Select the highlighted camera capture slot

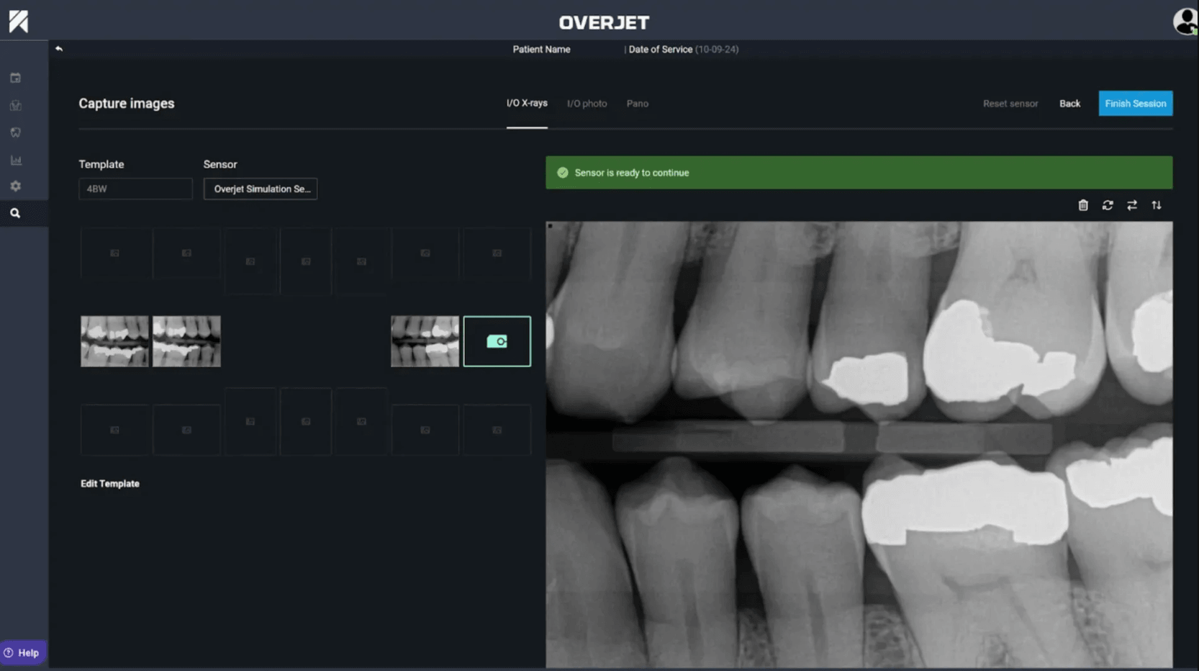[497, 341]
